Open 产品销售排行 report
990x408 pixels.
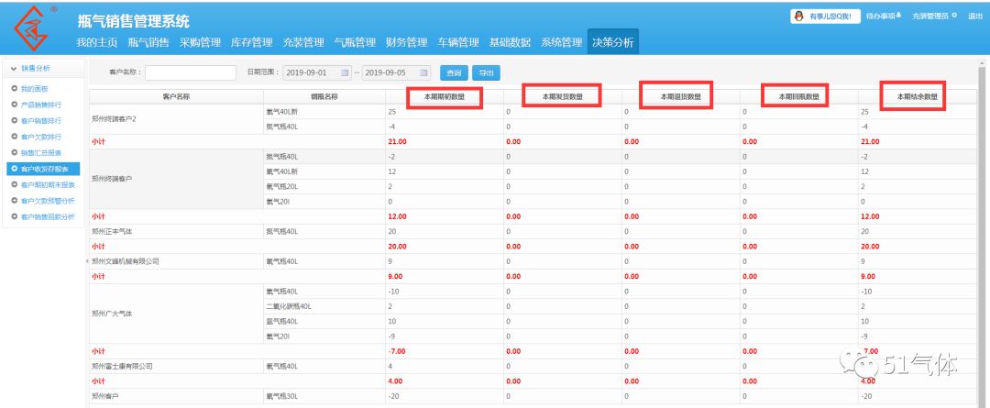tap(41, 105)
